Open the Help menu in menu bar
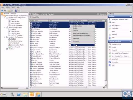Viewport: 133px width, 100px height. pyautogui.click(x=18, y=8)
